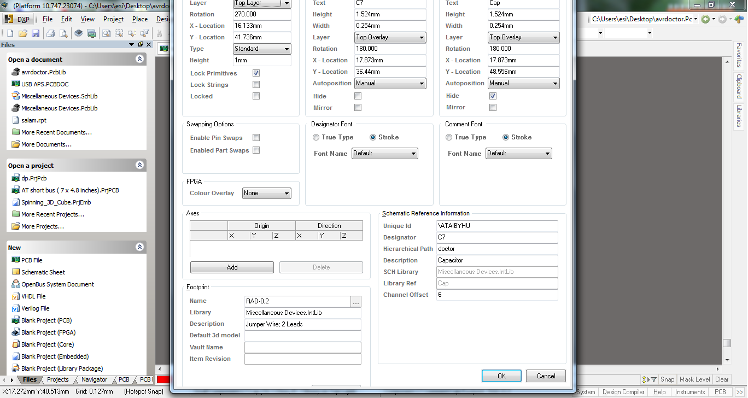Click the Fit Document zoom icon
Viewport: 748px width, 398px height.
click(106, 34)
